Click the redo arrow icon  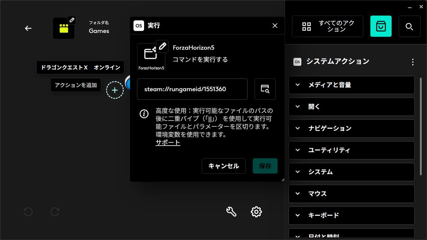tap(55, 212)
